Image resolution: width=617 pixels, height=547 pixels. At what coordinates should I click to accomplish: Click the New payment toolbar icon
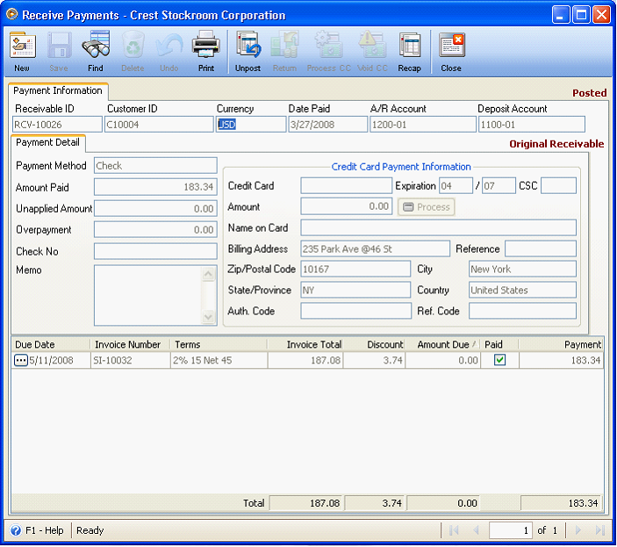pyautogui.click(x=22, y=46)
